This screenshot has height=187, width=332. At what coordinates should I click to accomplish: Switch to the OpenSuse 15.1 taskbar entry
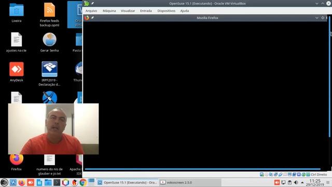click(127, 182)
